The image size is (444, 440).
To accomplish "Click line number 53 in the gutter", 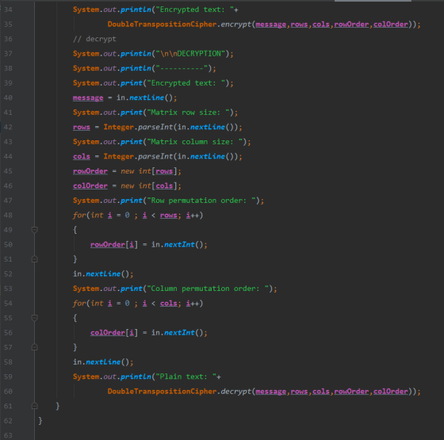I will pos(8,289).
